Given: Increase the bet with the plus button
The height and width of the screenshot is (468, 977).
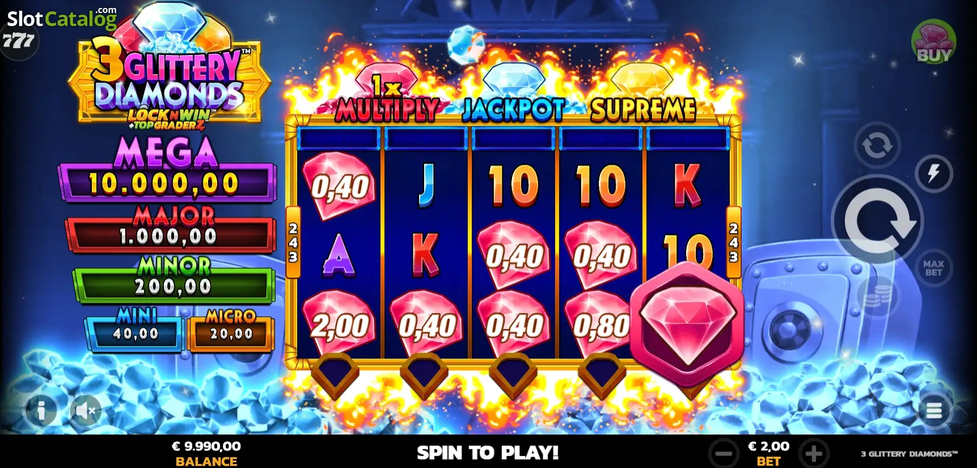Looking at the screenshot, I should point(814,453).
